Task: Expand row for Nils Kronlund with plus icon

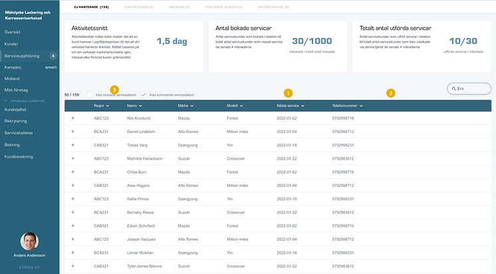Action: (x=72, y=118)
